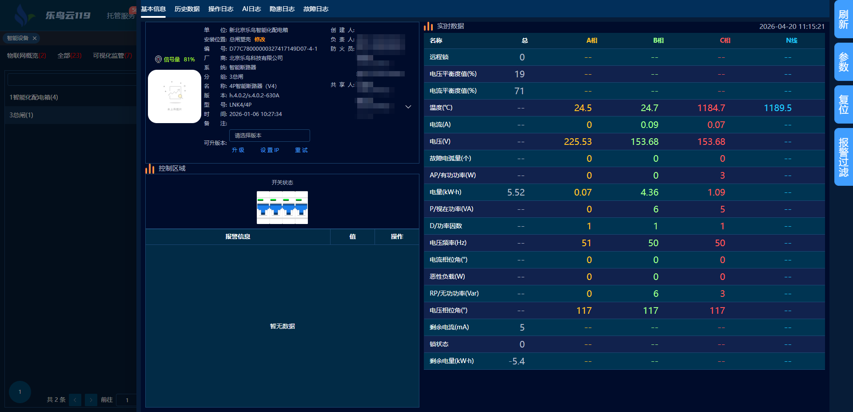Click the device thumbnail placeholder image
The width and height of the screenshot is (853, 412).
(x=174, y=96)
